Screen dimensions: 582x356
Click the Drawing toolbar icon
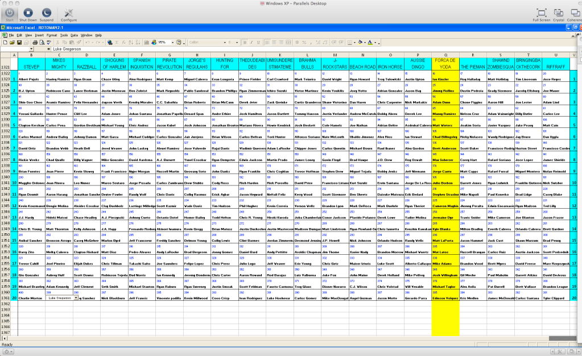[154, 42]
